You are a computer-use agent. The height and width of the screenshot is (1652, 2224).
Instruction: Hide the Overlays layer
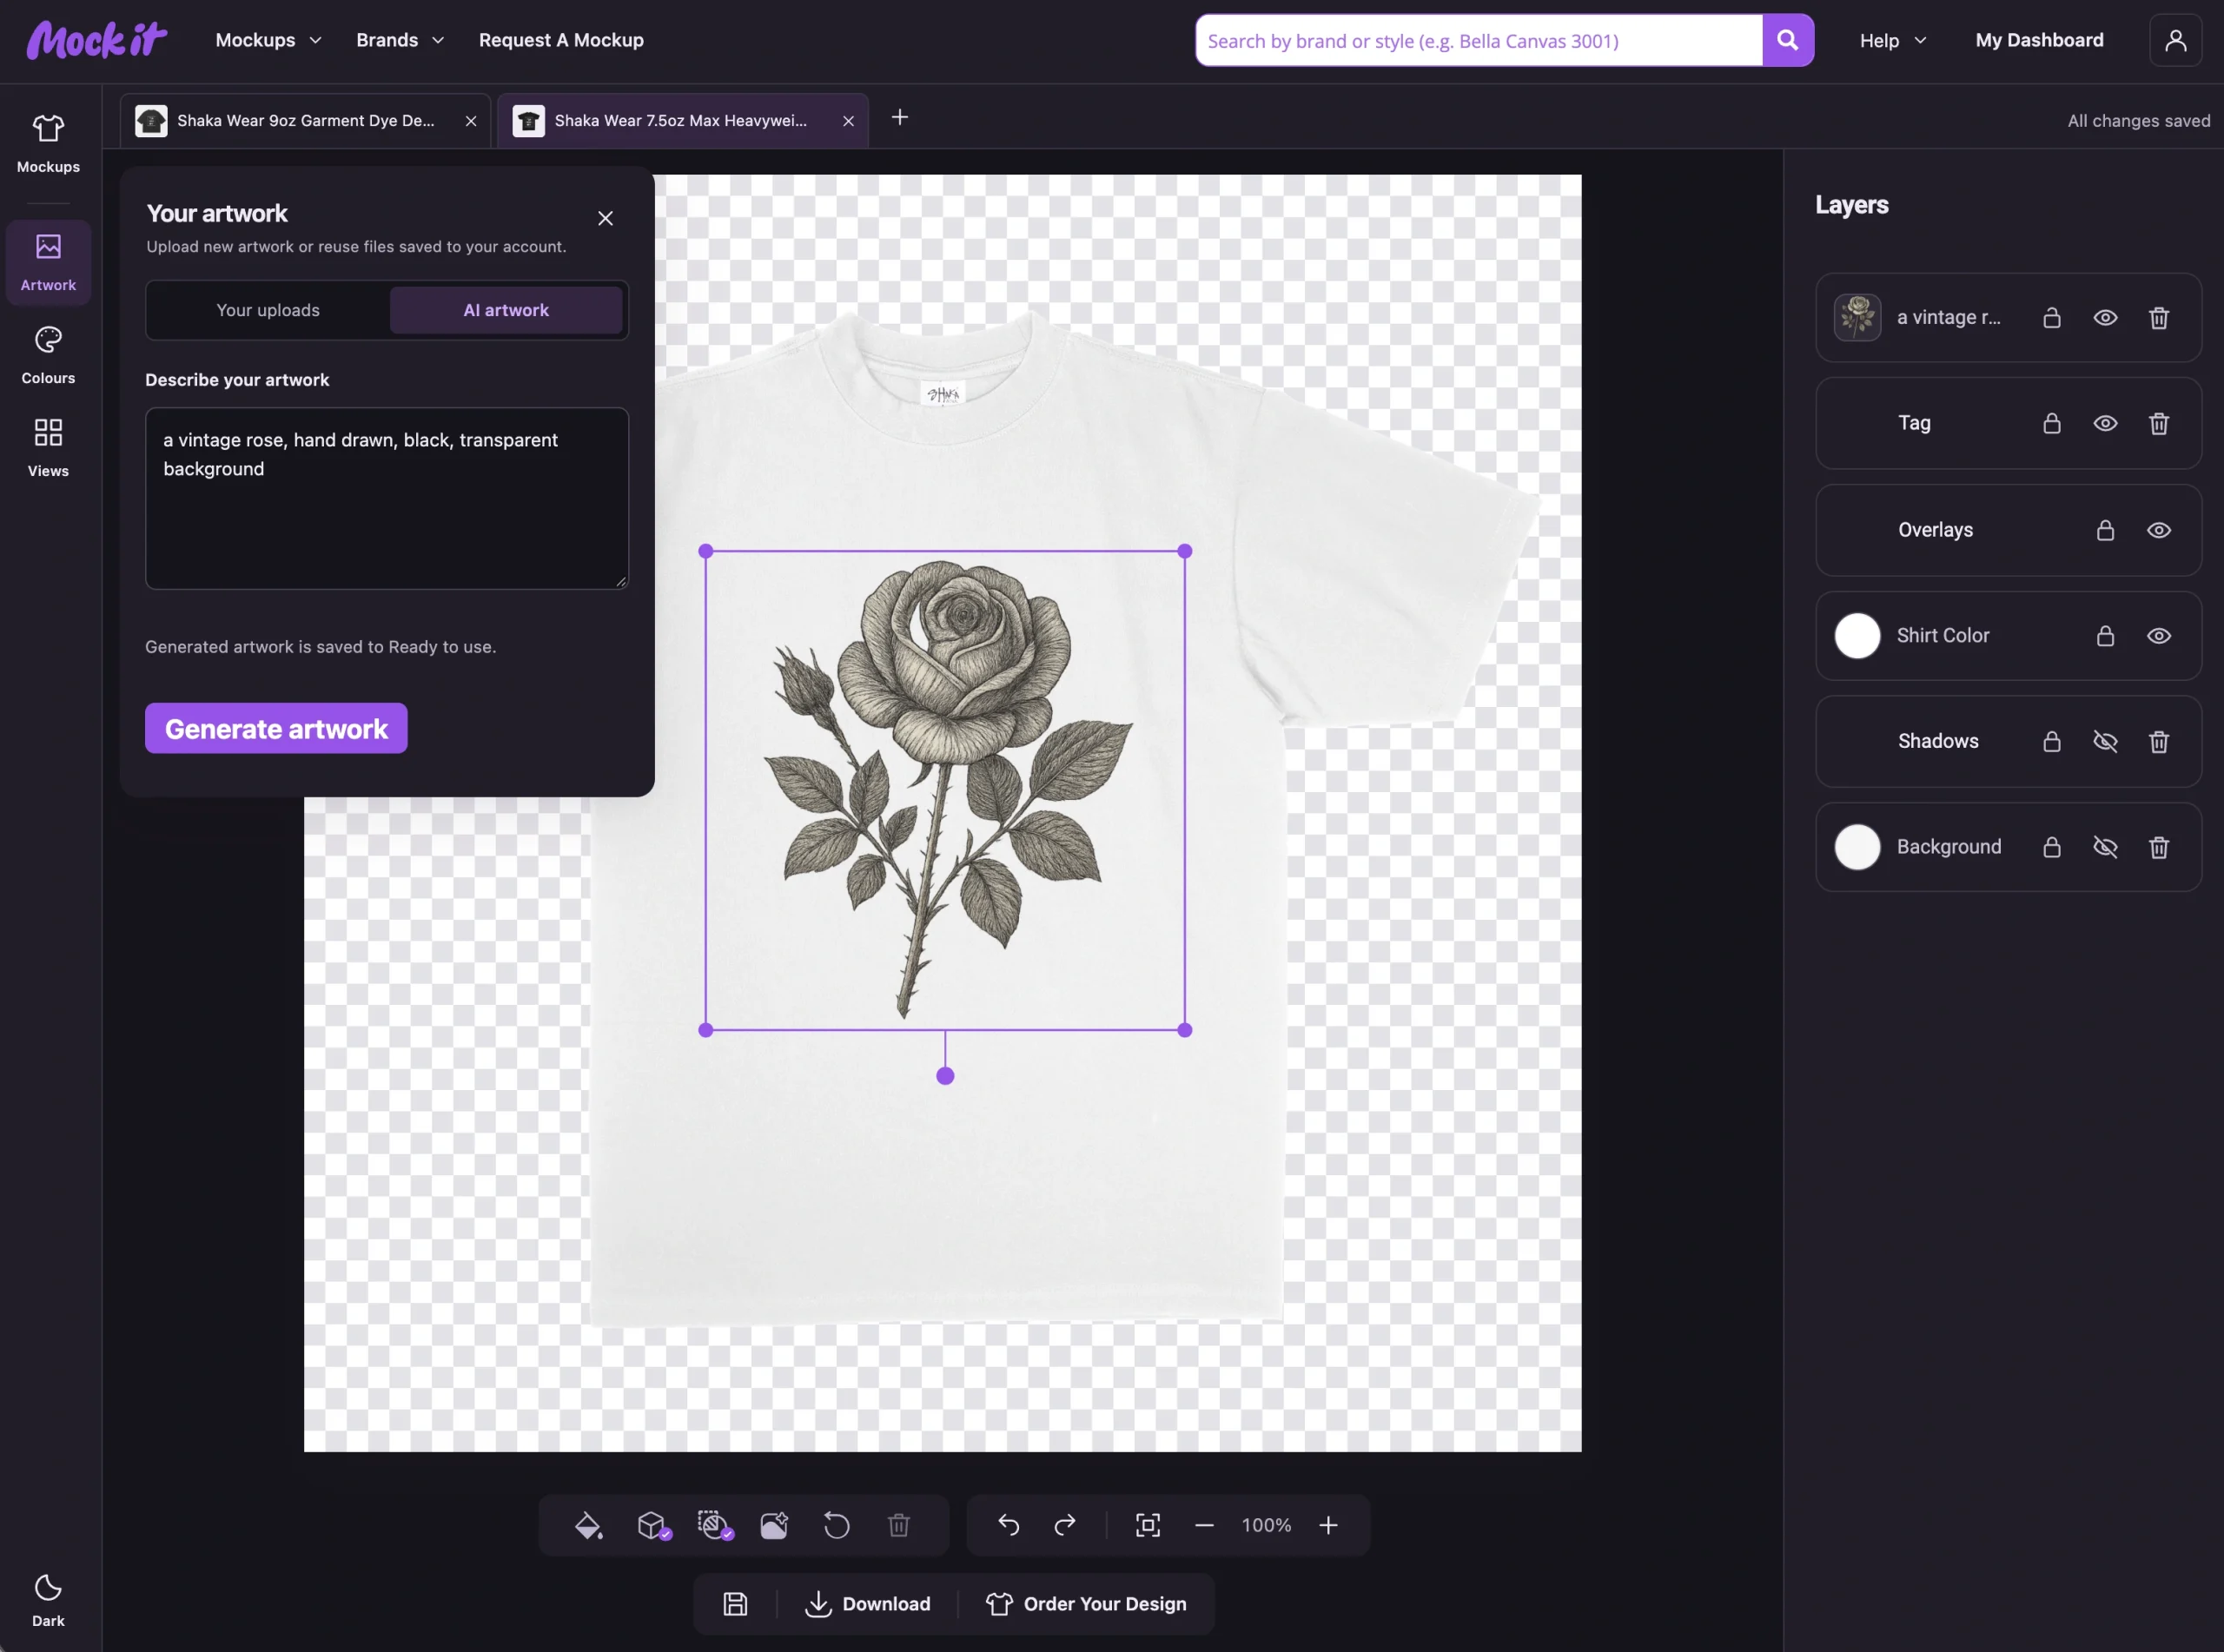tap(2159, 530)
